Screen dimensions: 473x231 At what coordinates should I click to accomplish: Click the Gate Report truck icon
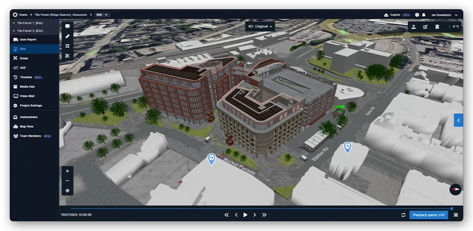16,39
